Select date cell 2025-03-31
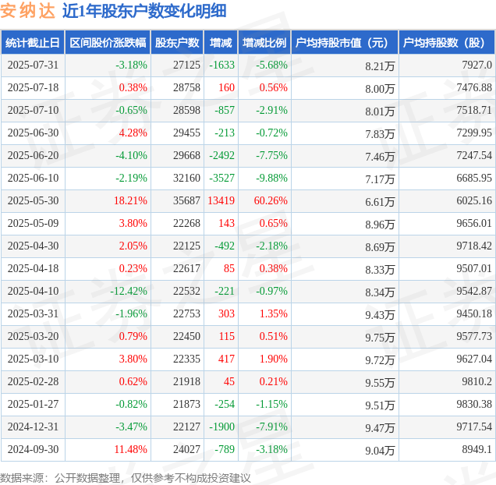496x485 pixels. click(33, 313)
